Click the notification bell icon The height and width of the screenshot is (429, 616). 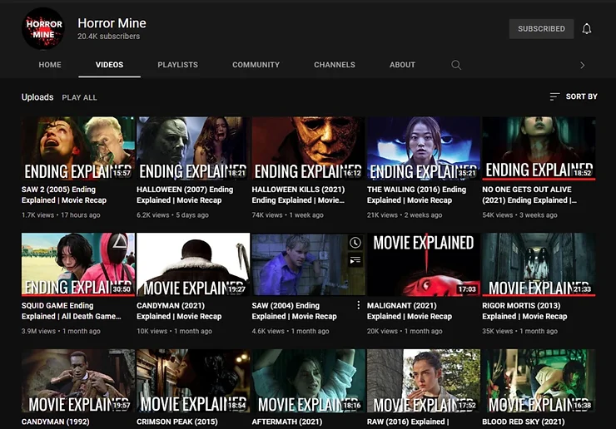click(587, 28)
